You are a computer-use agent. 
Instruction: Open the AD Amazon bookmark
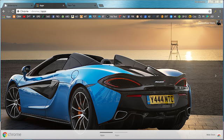[x=75, y=16]
